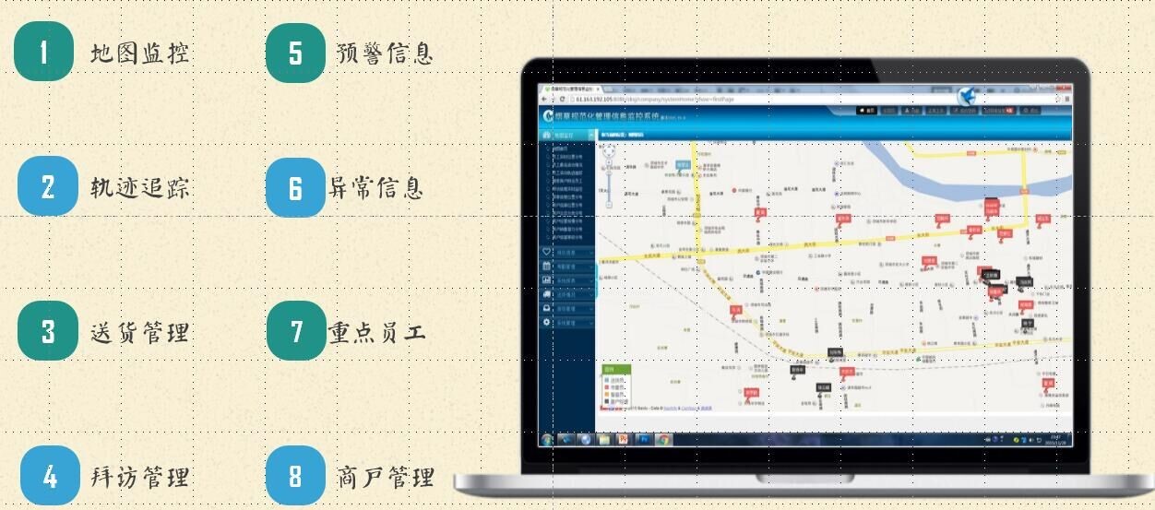Click the Windows Start orb in taskbar
This screenshot has width=1155, height=510.
coord(547,440)
